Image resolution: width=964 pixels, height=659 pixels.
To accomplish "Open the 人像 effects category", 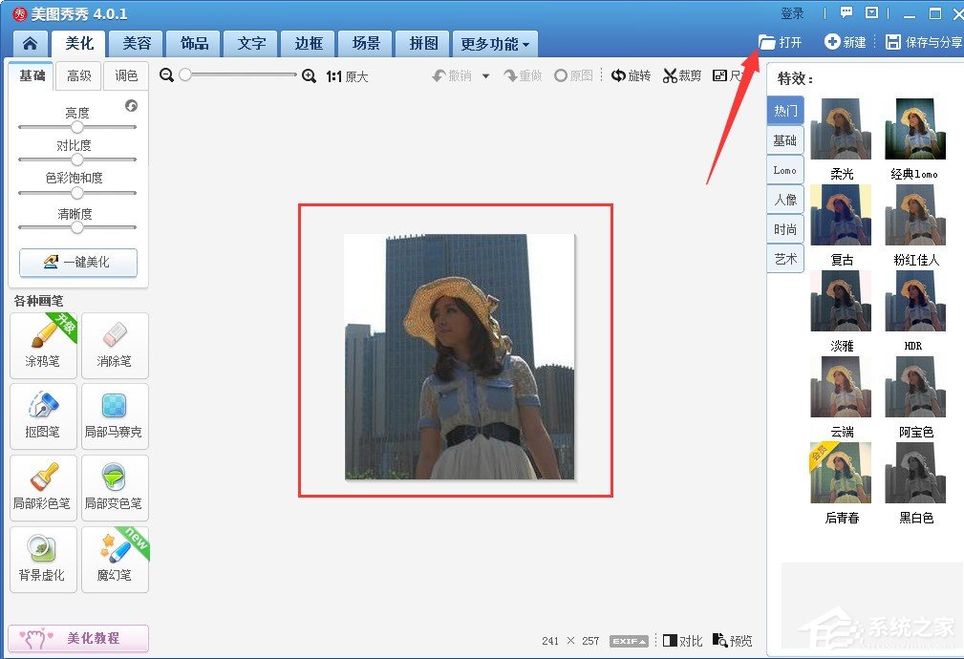I will [x=784, y=199].
